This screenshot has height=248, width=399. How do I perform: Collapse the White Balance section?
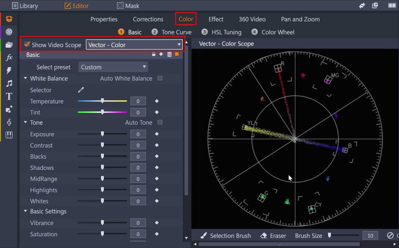(25, 78)
